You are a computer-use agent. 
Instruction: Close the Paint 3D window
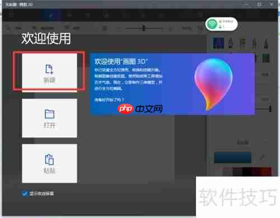pos(272,4)
